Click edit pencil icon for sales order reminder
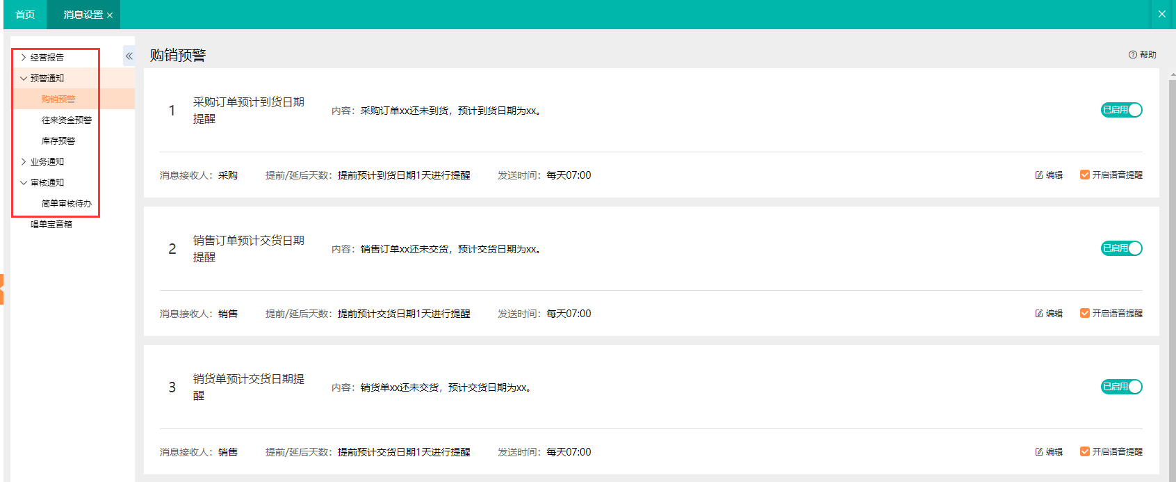 [1039, 314]
